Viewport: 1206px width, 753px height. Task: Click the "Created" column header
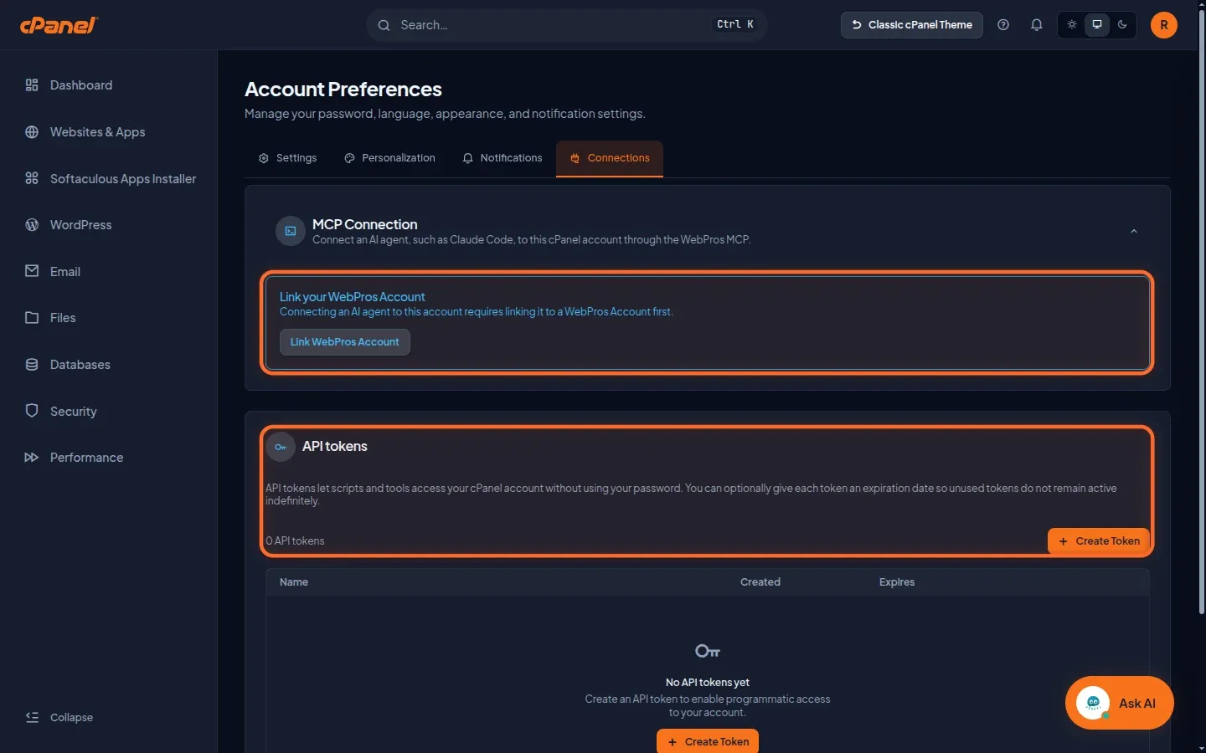pyautogui.click(x=760, y=582)
